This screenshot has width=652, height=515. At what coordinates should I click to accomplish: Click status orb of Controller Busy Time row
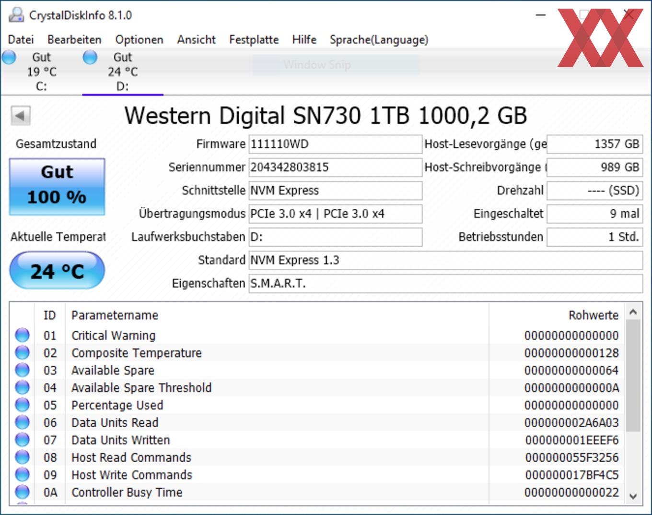pyautogui.click(x=22, y=492)
